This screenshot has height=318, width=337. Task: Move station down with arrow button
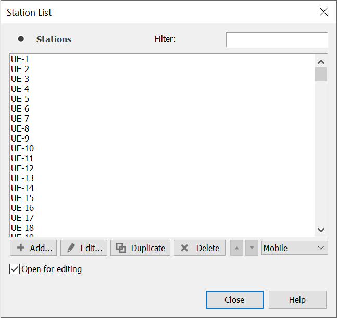pyautogui.click(x=252, y=248)
